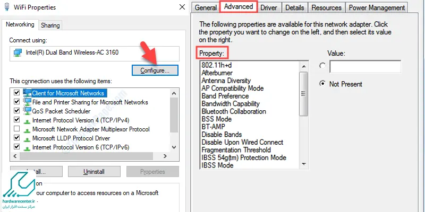Toggle Microsoft LLDP Protocol Driver checkbox
Viewport: 425px width, 212px height.
pyautogui.click(x=17, y=138)
